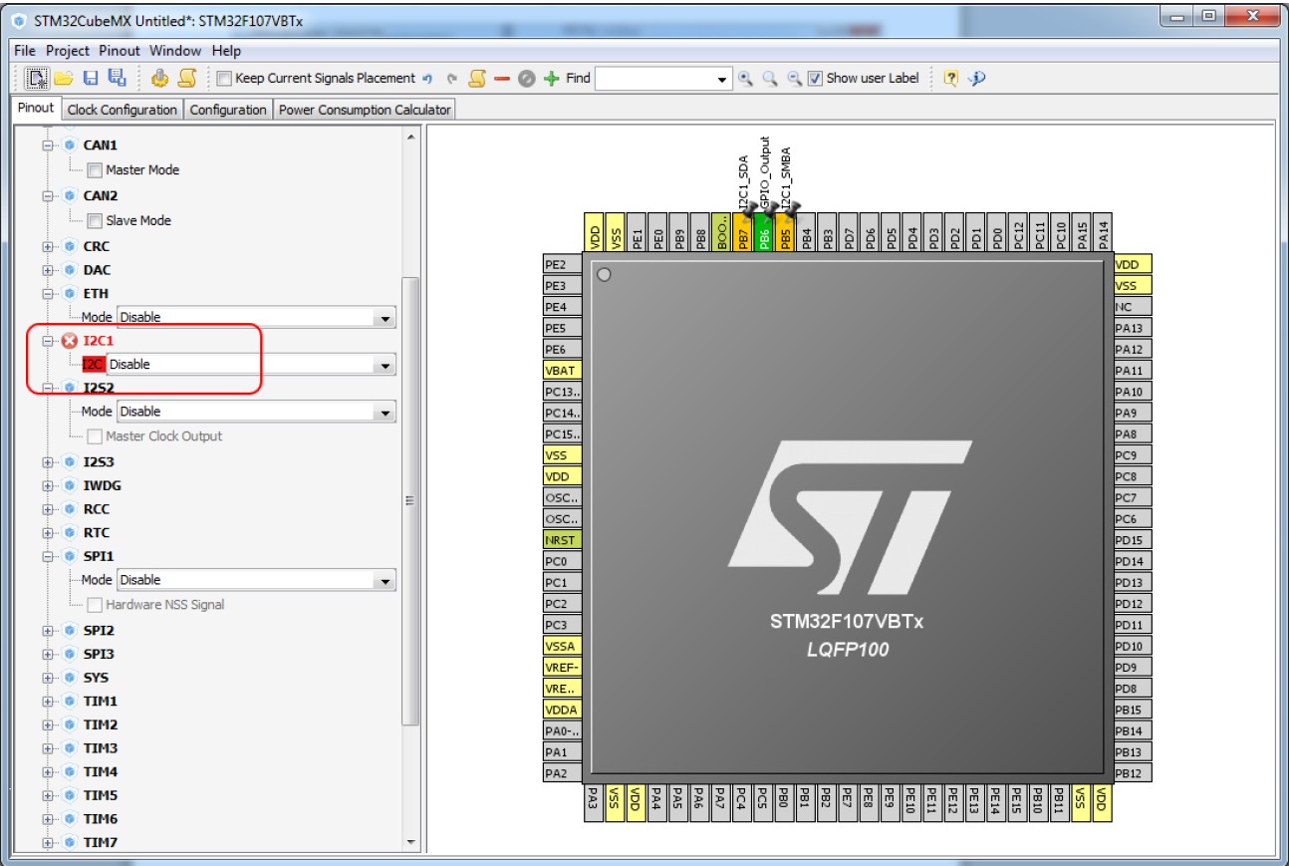This screenshot has height=866, width=1289.
Task: Open the I2S2 Mode dropdown
Action: pos(256,412)
